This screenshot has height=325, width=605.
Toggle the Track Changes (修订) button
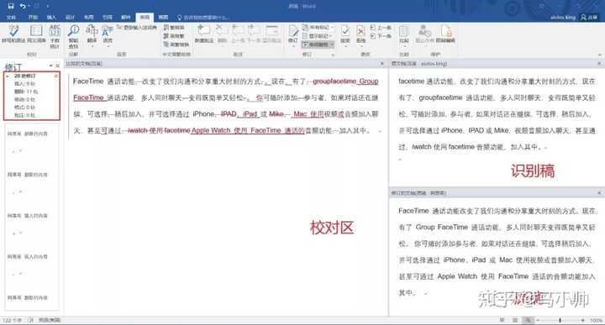click(x=293, y=34)
